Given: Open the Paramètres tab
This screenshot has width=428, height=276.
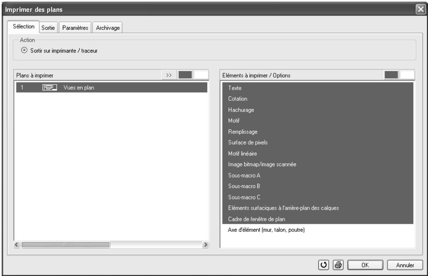Looking at the screenshot, I should point(75,28).
